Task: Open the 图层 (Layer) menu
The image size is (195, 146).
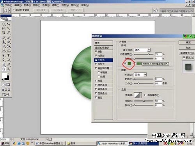Action: point(37,5)
